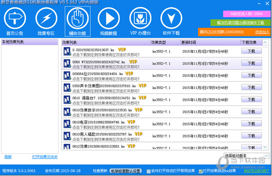The height and width of the screenshot is (176, 272).
Task: Open the 视频教程 play icon
Action: (109, 18)
